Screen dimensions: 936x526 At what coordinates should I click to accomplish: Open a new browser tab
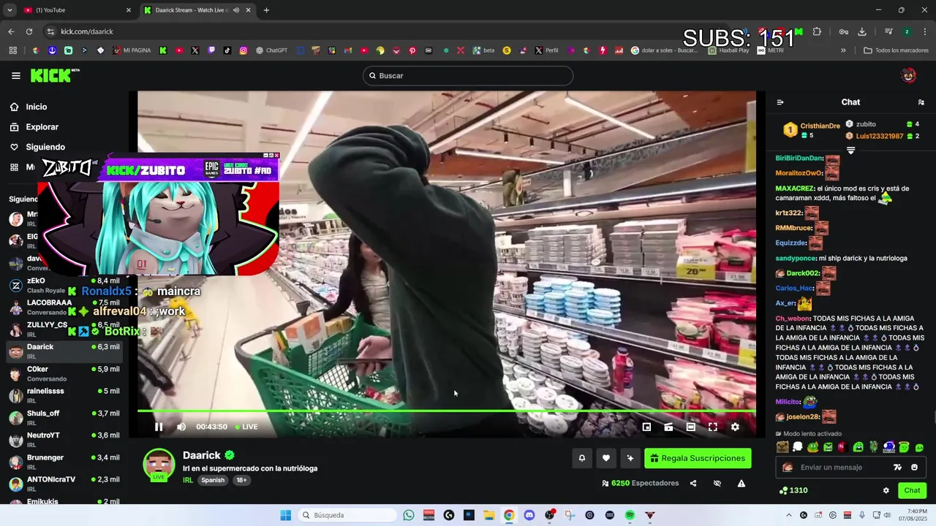[266, 10]
